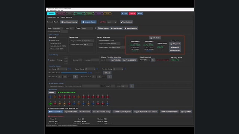Click Save Strategy button
The width and height of the screenshot is (239, 134).
pos(103,28)
